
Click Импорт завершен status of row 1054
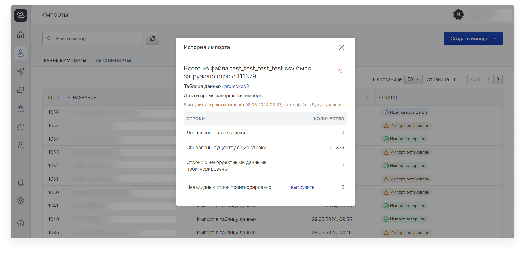pos(404,139)
